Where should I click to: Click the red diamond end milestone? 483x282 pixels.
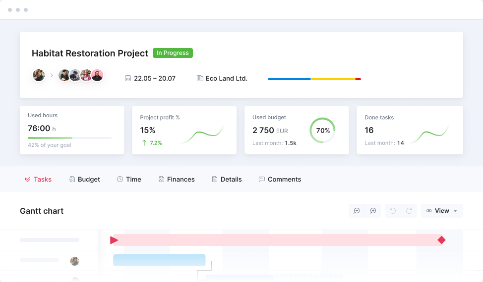441,240
